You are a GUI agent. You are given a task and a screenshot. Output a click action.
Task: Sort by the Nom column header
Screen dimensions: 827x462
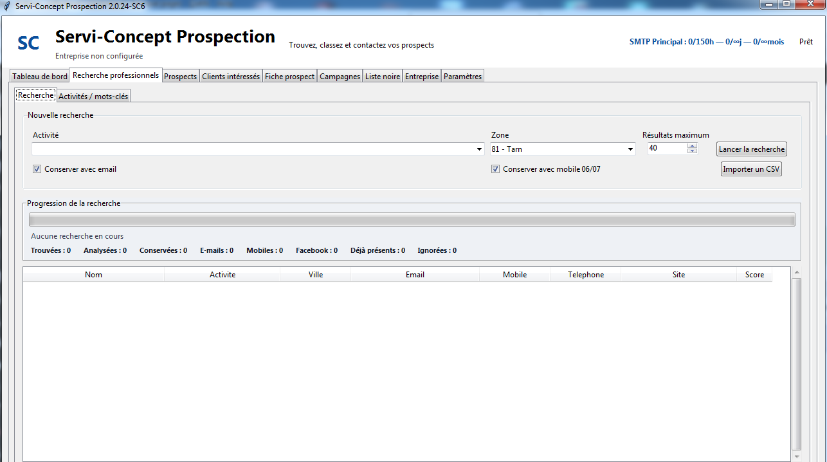(94, 275)
